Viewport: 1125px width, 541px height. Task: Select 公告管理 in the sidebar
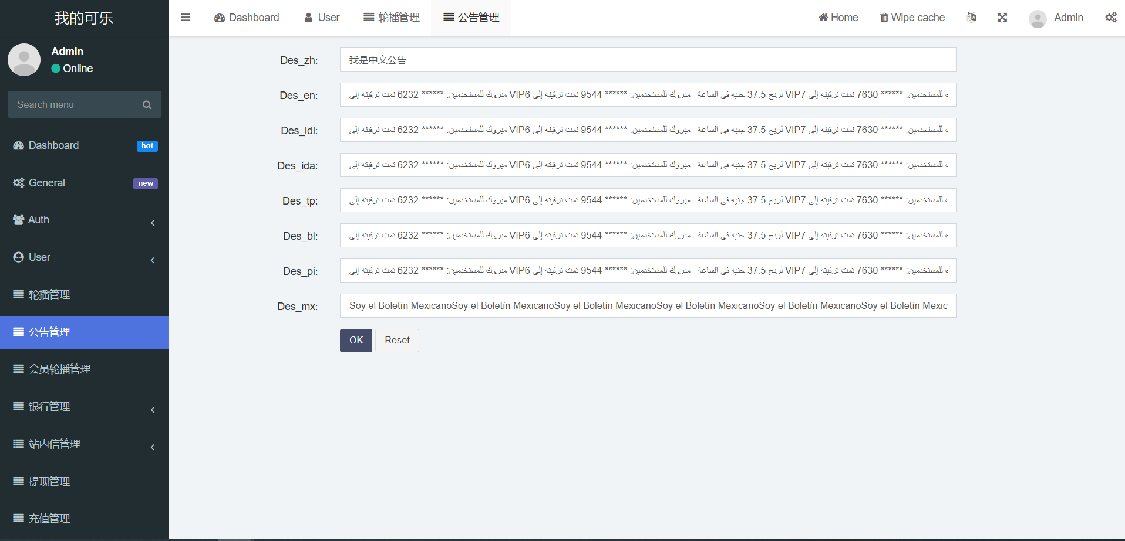pyautogui.click(x=85, y=332)
